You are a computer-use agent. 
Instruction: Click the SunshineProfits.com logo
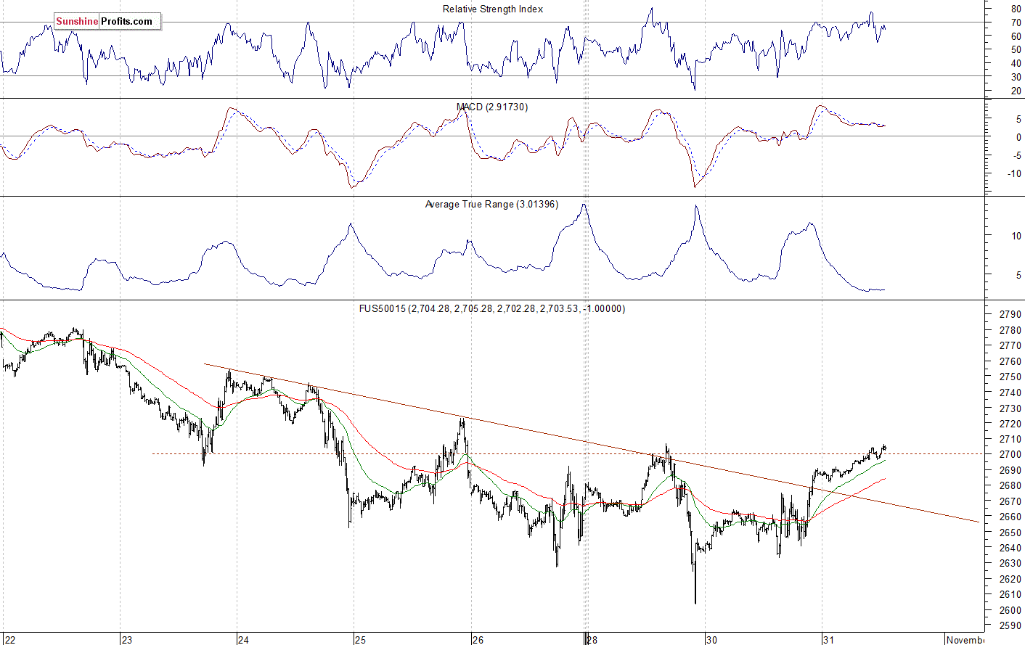107,21
